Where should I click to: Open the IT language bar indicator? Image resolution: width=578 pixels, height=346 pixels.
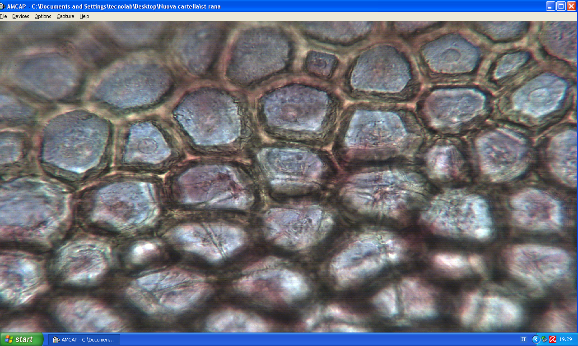tap(523, 340)
